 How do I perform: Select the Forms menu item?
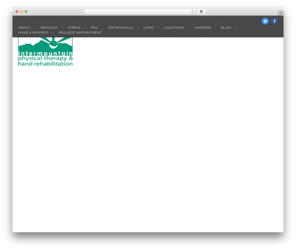click(74, 28)
